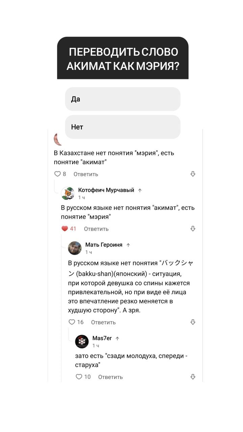Reply to the top comment about Казахстан
The image size is (243, 432).
[86, 174]
